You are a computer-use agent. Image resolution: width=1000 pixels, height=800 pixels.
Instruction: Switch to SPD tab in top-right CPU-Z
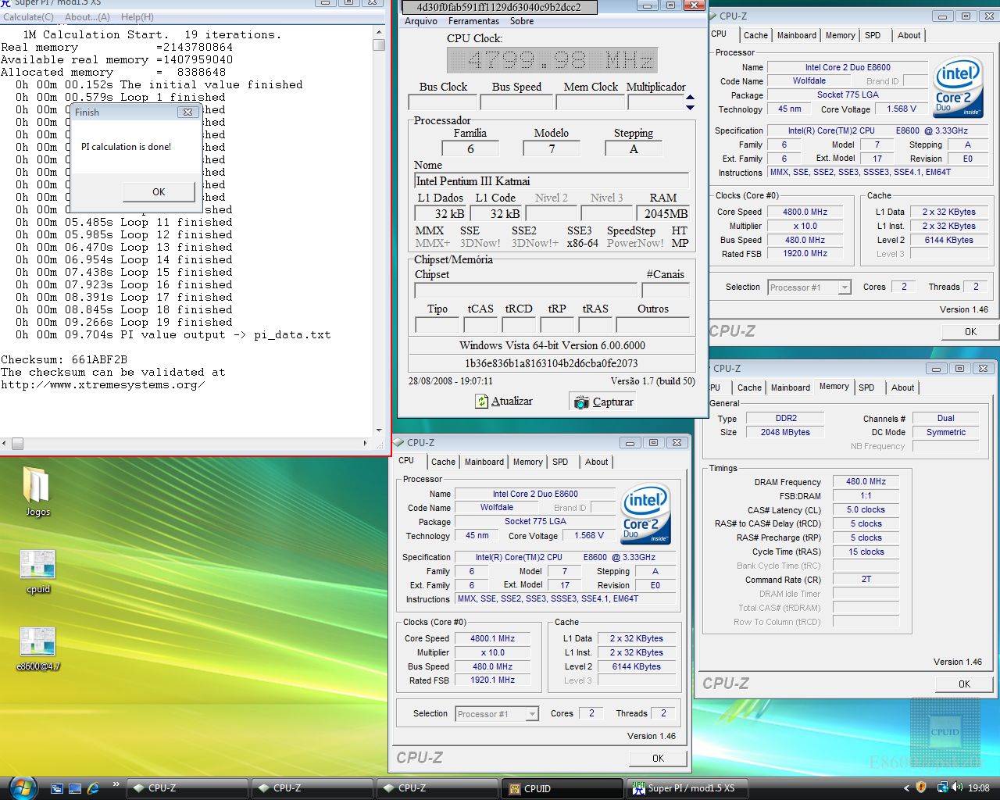[873, 35]
